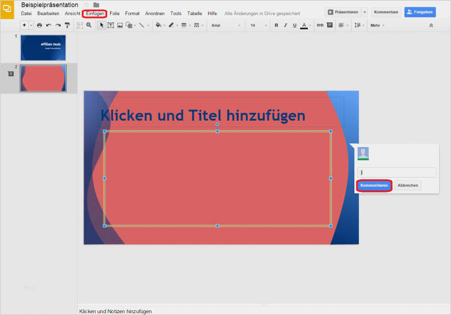Click the insert image icon
This screenshot has width=451, height=315.
click(x=120, y=25)
